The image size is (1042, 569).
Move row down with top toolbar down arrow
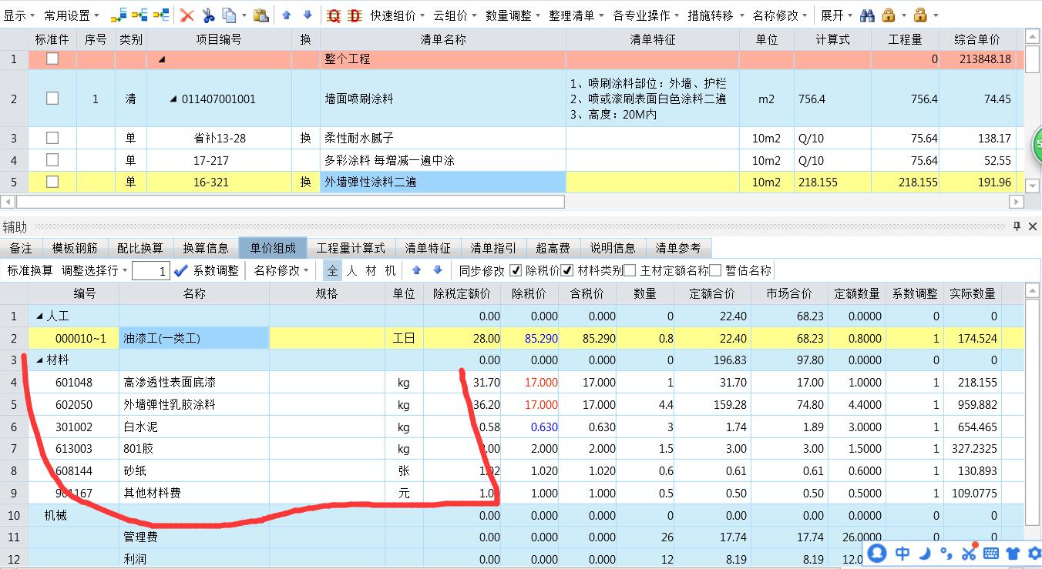308,15
